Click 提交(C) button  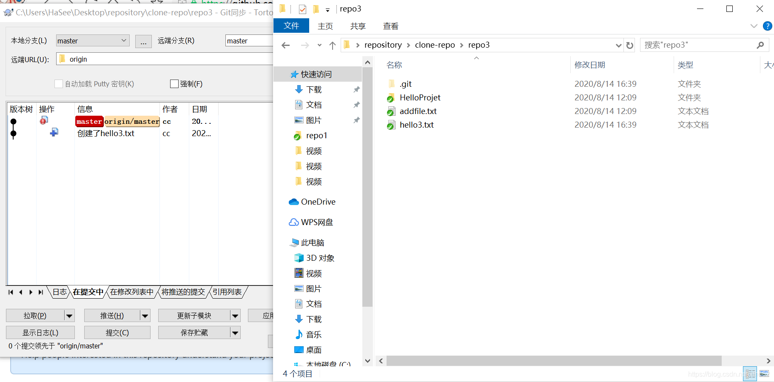117,333
